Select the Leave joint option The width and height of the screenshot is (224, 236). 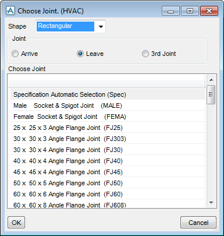coord(80,54)
